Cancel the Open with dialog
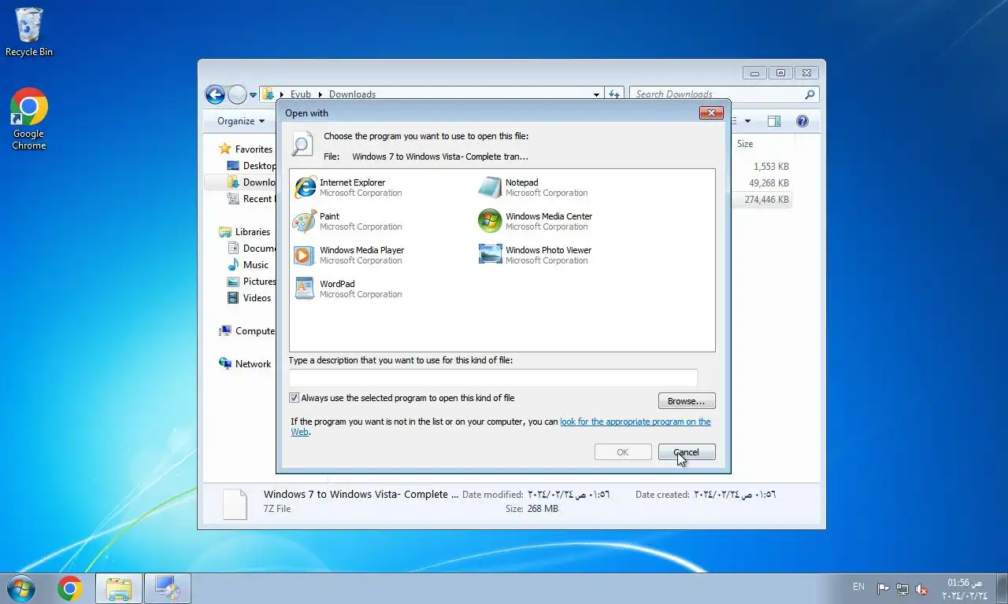Viewport: 1008px width, 604px height. [687, 452]
